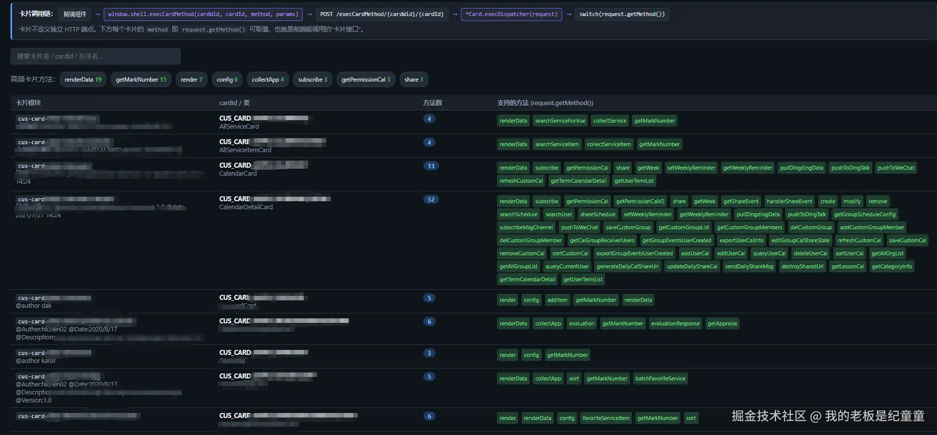Select the getMarkNumber 15 filter chip

click(141, 80)
